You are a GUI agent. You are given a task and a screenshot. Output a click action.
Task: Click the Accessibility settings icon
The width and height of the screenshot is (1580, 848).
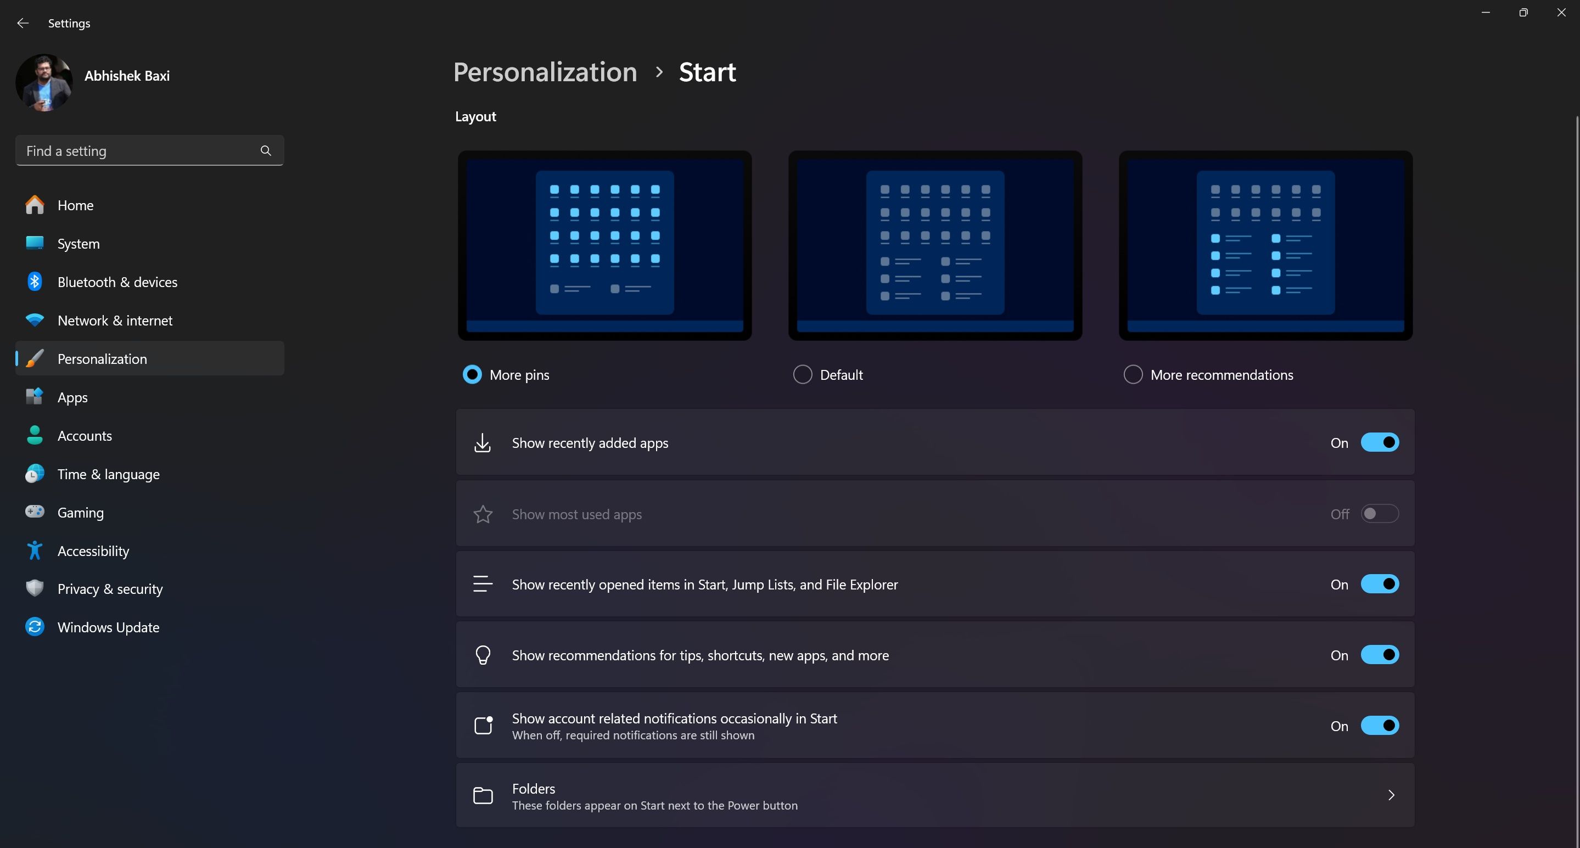click(36, 551)
